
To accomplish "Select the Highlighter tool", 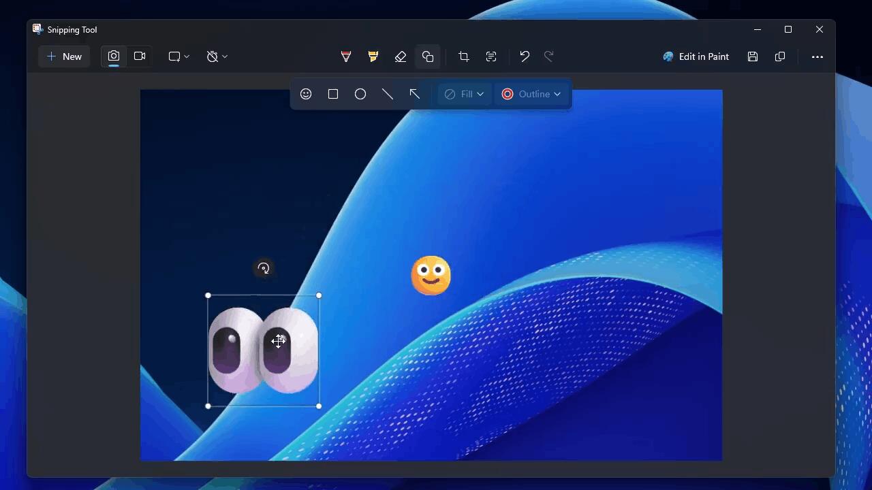I will pyautogui.click(x=373, y=56).
